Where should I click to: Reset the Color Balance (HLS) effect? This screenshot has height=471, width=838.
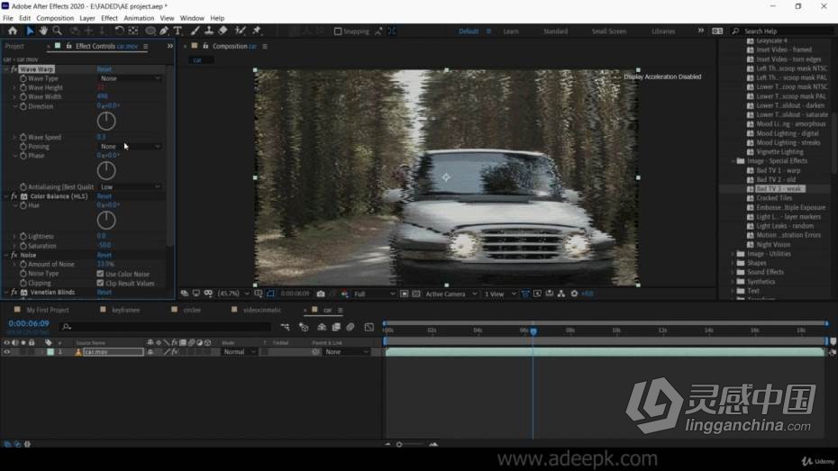(105, 196)
